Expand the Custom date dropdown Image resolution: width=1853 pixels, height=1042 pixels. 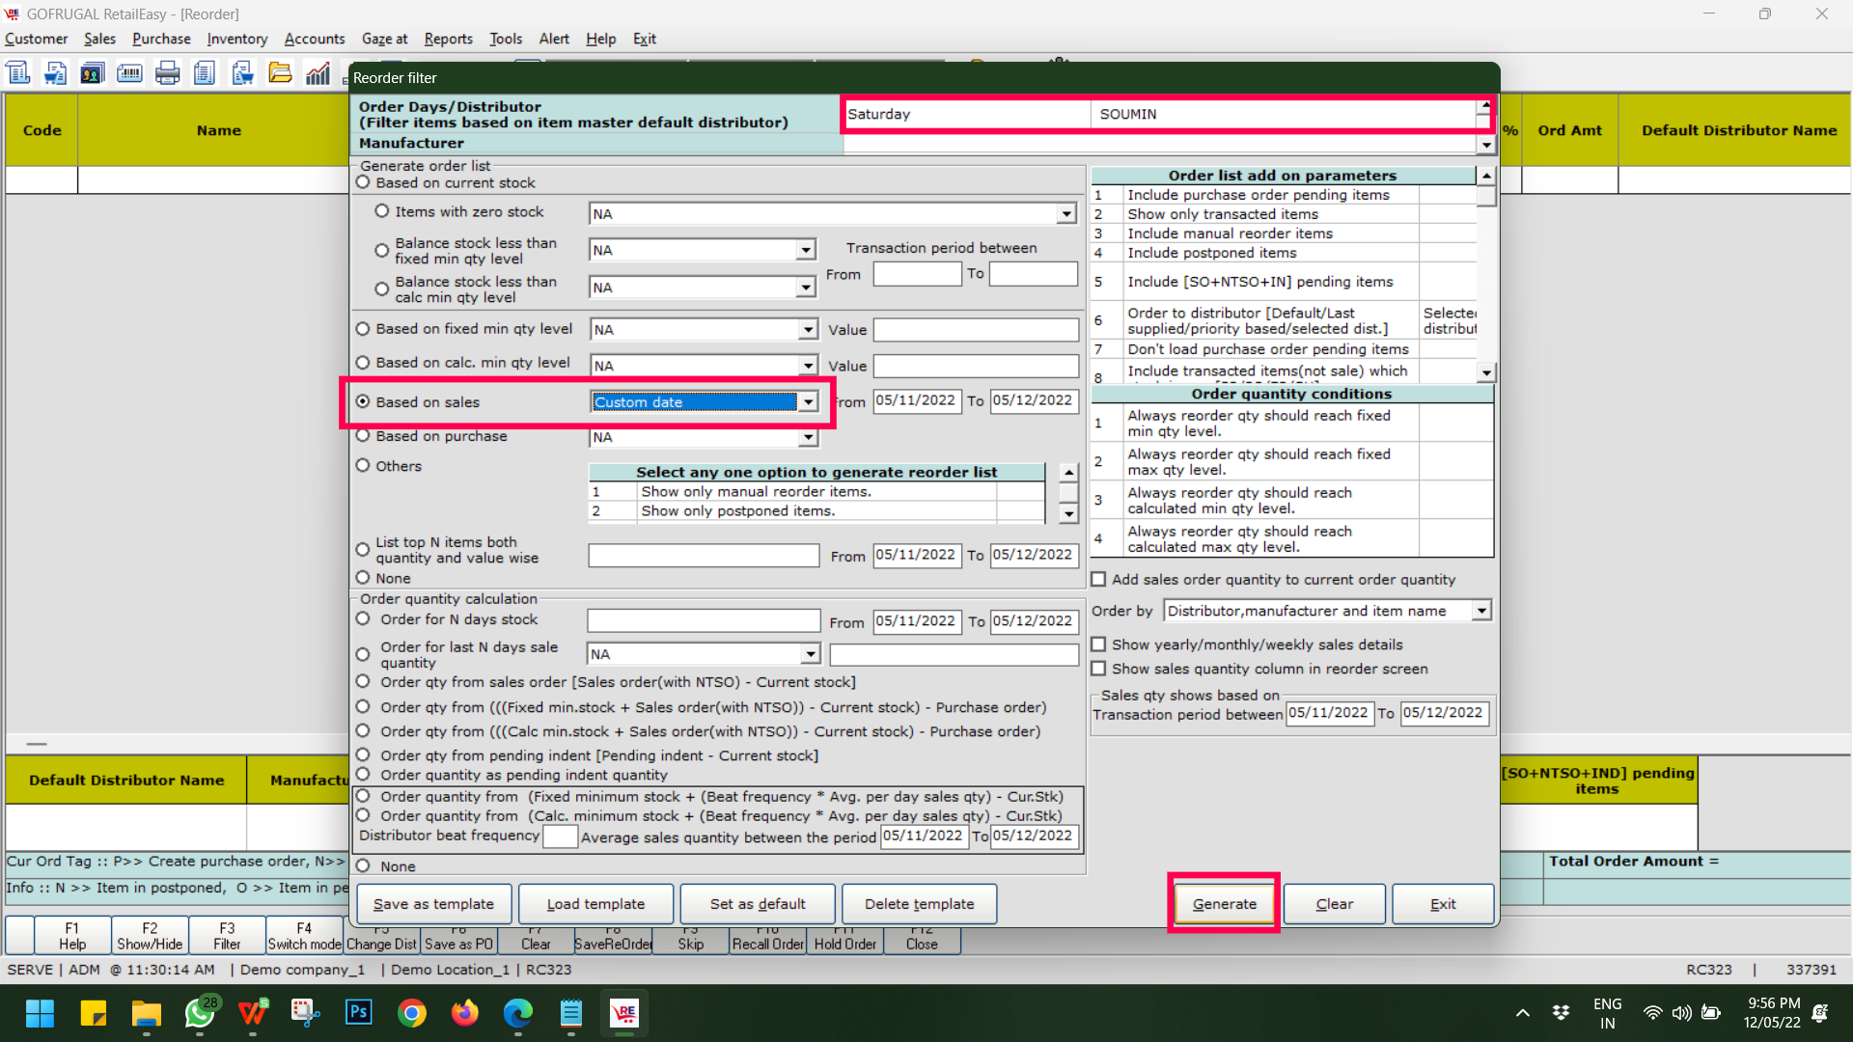pos(808,402)
